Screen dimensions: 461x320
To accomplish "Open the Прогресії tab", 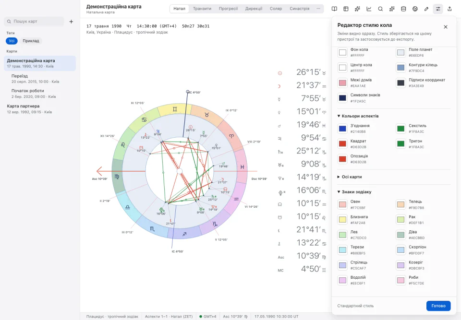I will tap(228, 9).
